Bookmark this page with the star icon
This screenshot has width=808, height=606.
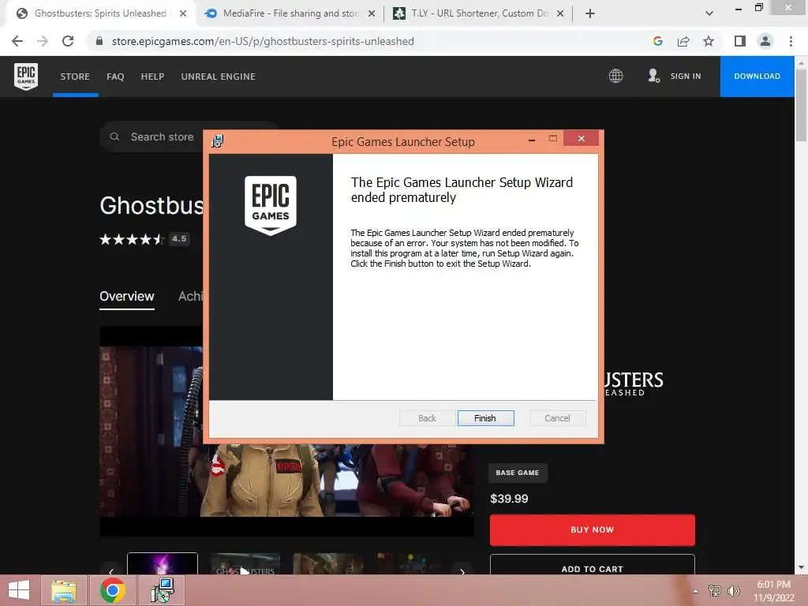pyautogui.click(x=709, y=41)
